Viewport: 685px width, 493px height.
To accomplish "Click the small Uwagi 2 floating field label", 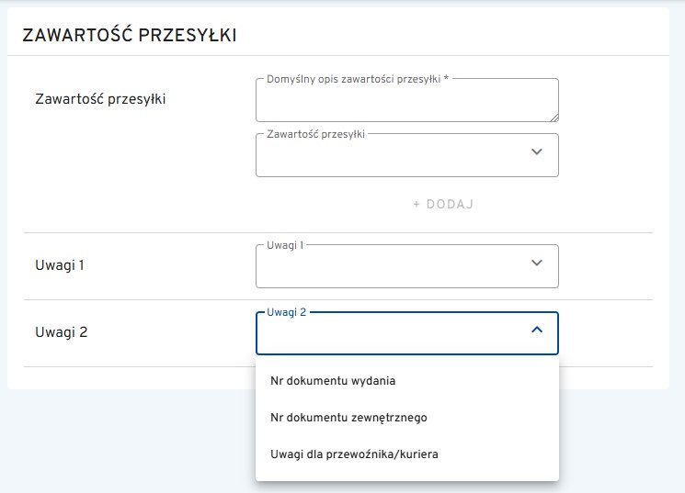I will (x=286, y=312).
